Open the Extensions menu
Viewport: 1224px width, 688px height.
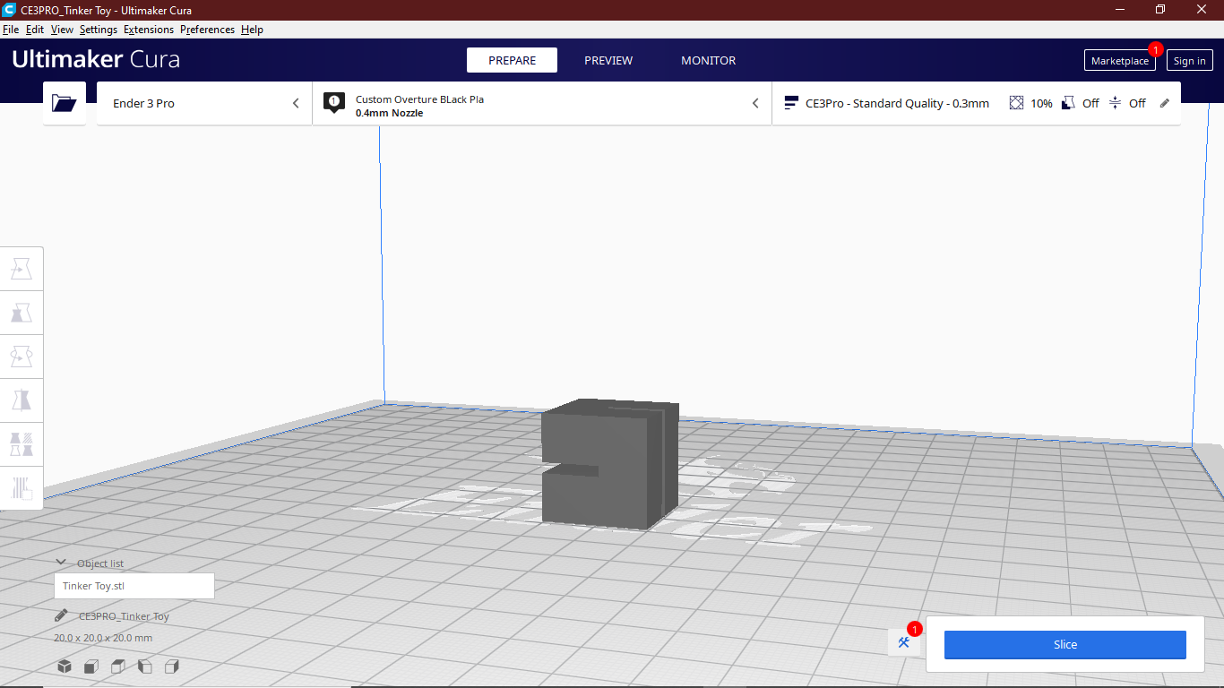tap(149, 30)
